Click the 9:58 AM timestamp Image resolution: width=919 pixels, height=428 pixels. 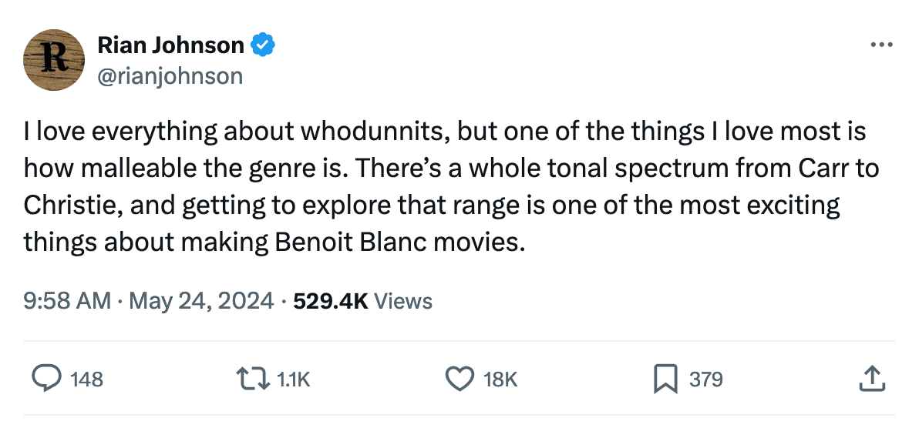tap(68, 301)
